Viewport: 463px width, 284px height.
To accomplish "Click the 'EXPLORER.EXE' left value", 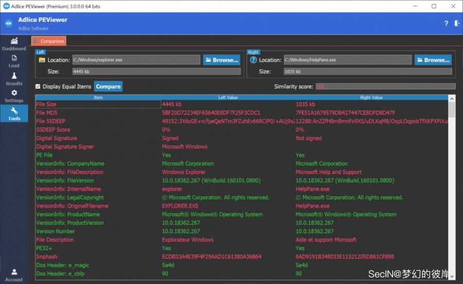I will [x=180, y=206].
